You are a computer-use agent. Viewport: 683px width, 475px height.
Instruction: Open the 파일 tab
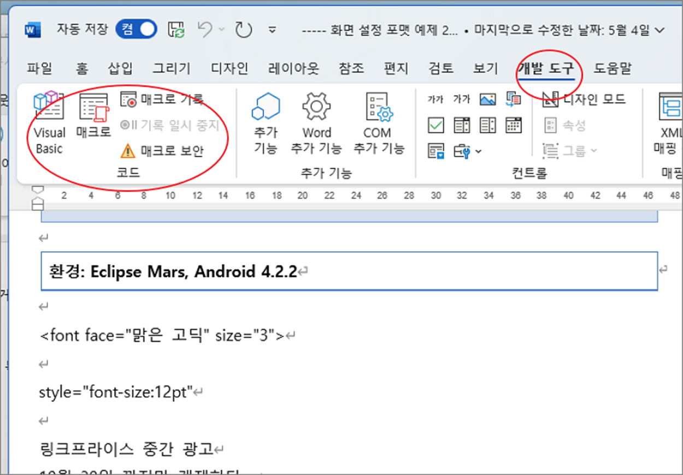click(x=39, y=69)
